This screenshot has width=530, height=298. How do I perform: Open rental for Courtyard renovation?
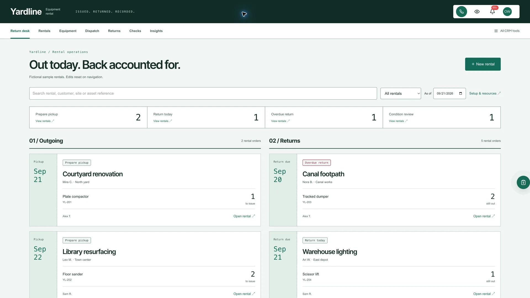[244, 216]
